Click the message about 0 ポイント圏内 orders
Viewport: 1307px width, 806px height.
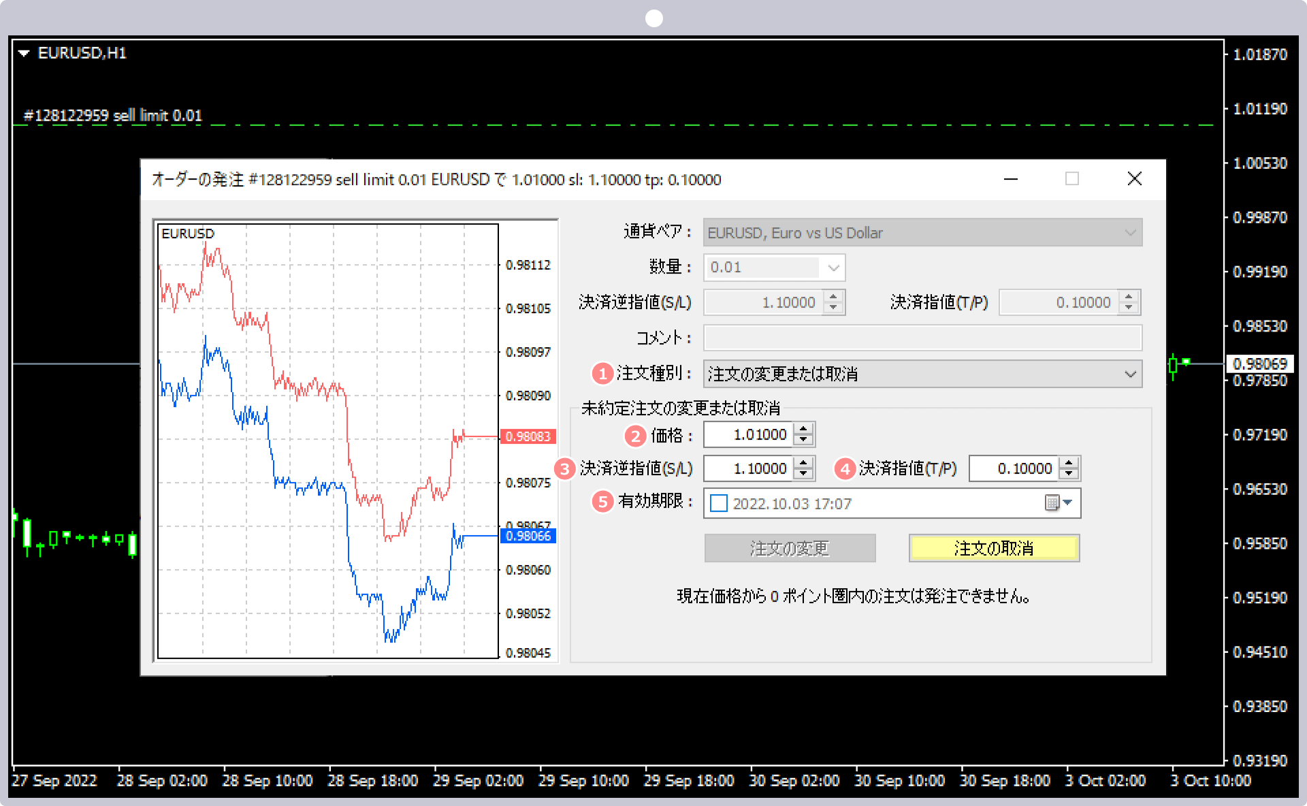[x=854, y=596]
